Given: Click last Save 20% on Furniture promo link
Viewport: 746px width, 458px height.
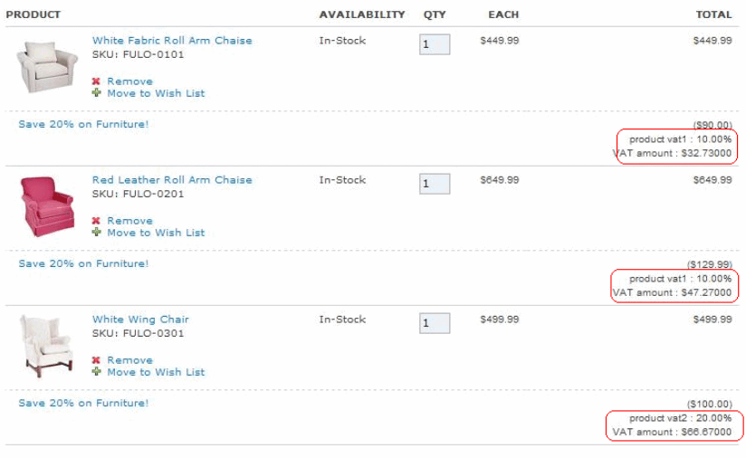Looking at the screenshot, I should [x=83, y=403].
